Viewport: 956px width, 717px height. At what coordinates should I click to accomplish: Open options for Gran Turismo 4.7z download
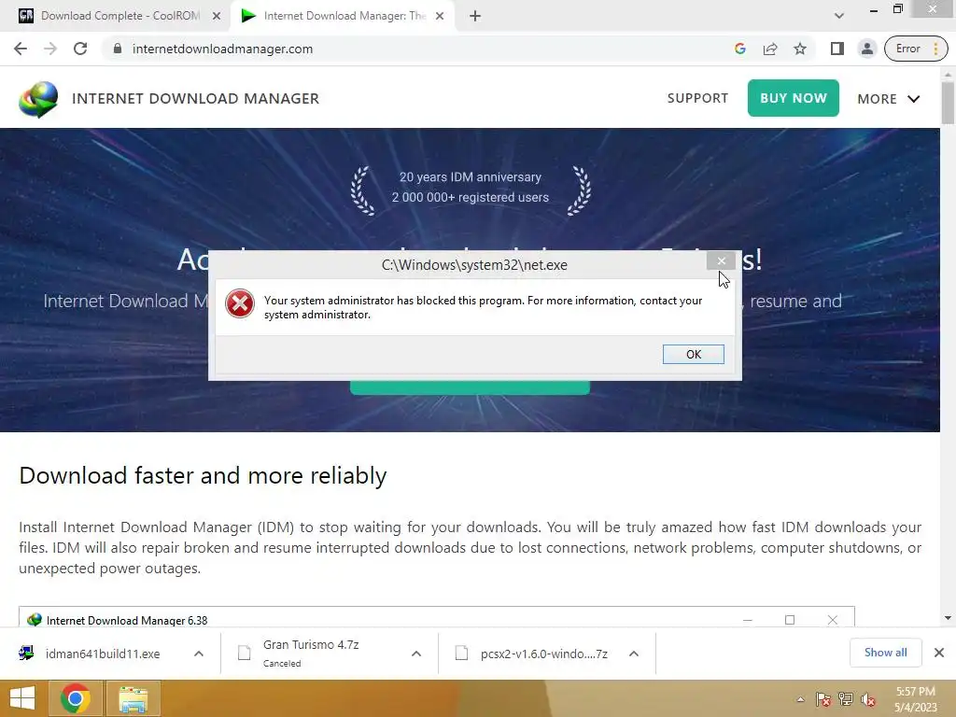[416, 654]
